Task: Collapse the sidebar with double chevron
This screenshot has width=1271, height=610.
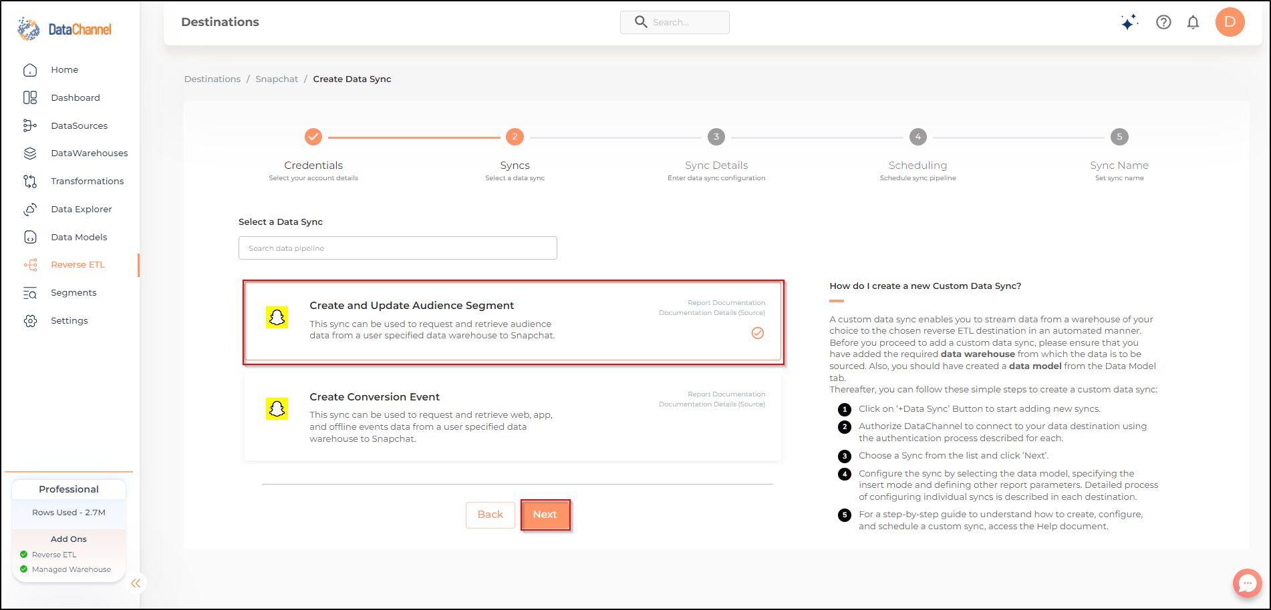Action: pyautogui.click(x=136, y=583)
